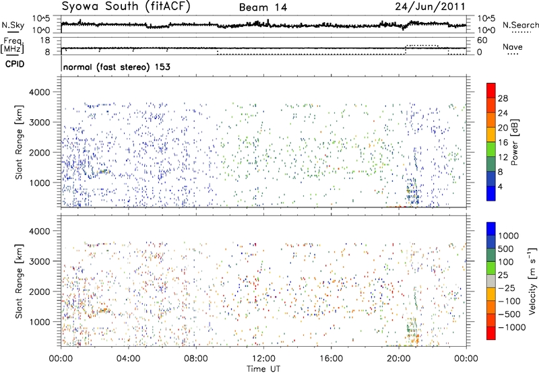
Task: Click the dotted line sample under Nave
Action: [x=513, y=55]
